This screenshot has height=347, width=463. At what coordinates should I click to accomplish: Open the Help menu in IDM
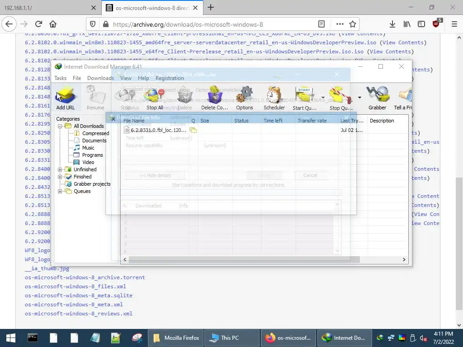(143, 78)
